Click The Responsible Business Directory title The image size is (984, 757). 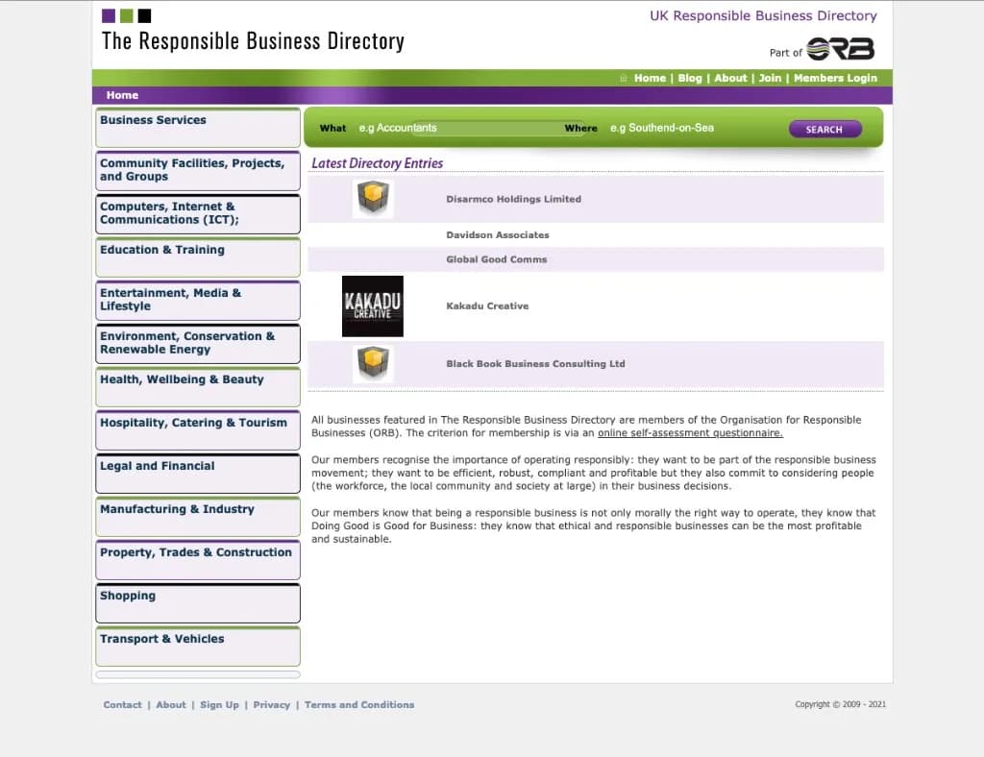point(253,41)
